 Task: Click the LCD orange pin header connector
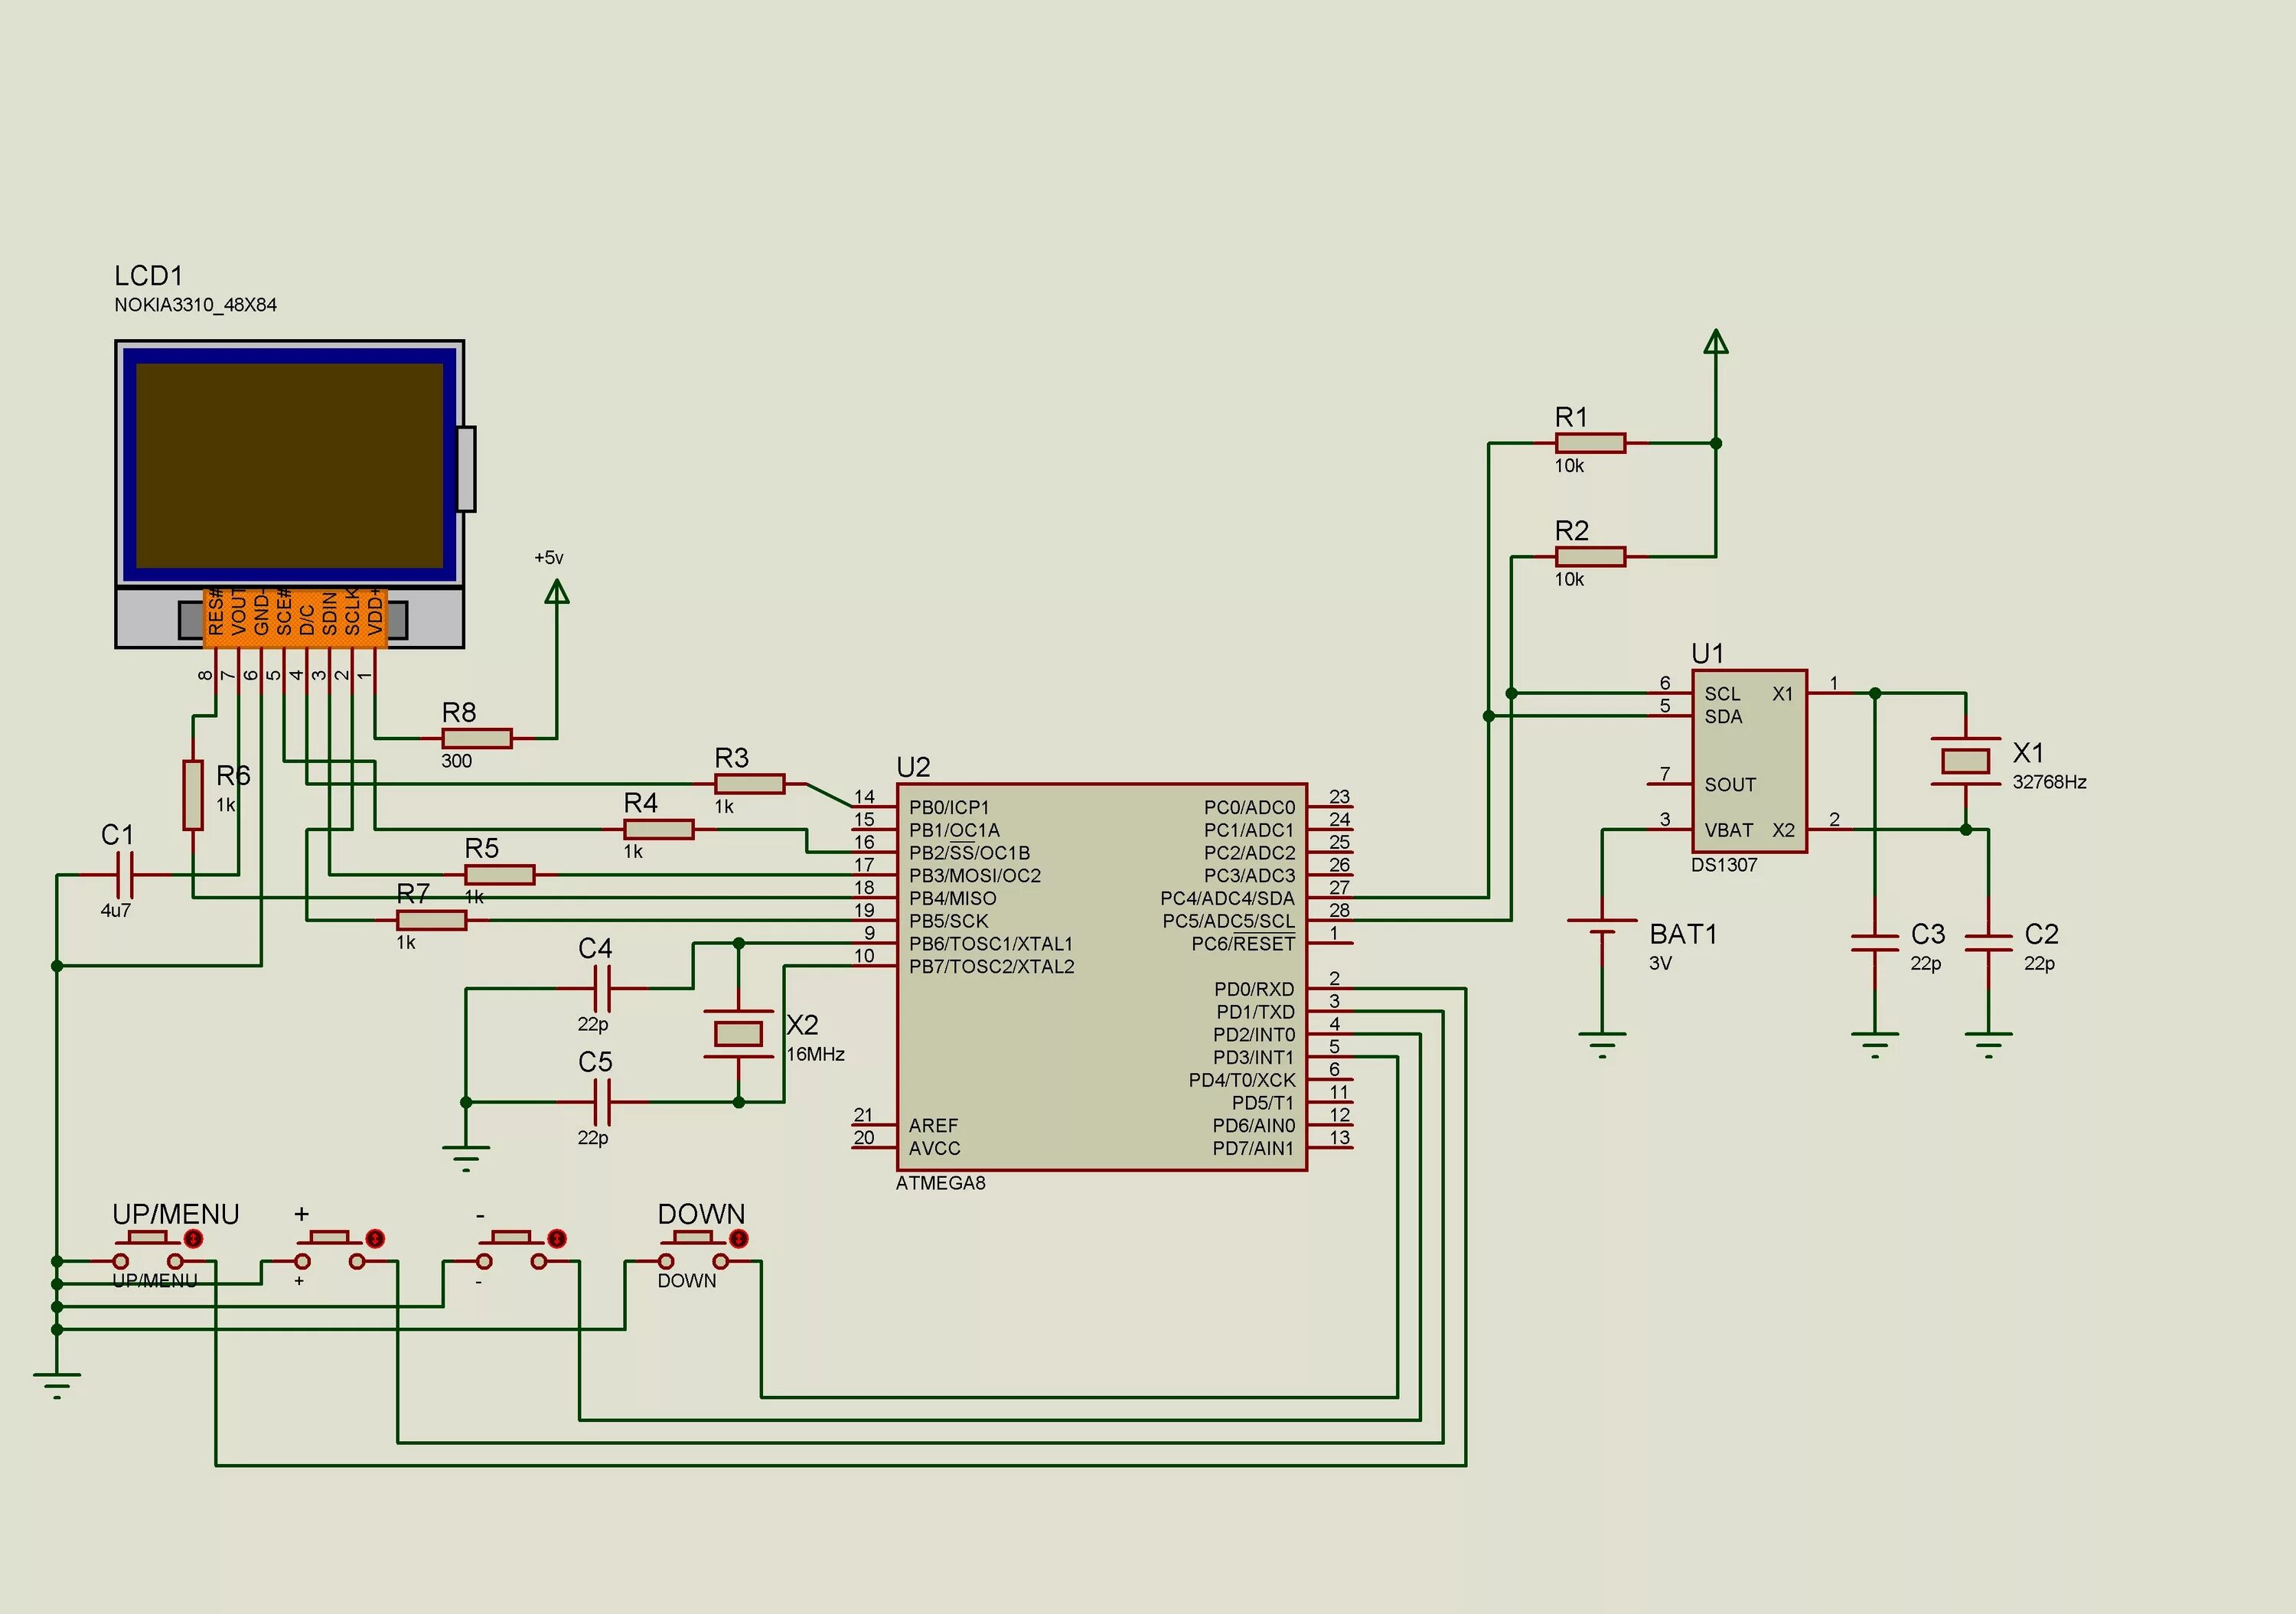(295, 617)
